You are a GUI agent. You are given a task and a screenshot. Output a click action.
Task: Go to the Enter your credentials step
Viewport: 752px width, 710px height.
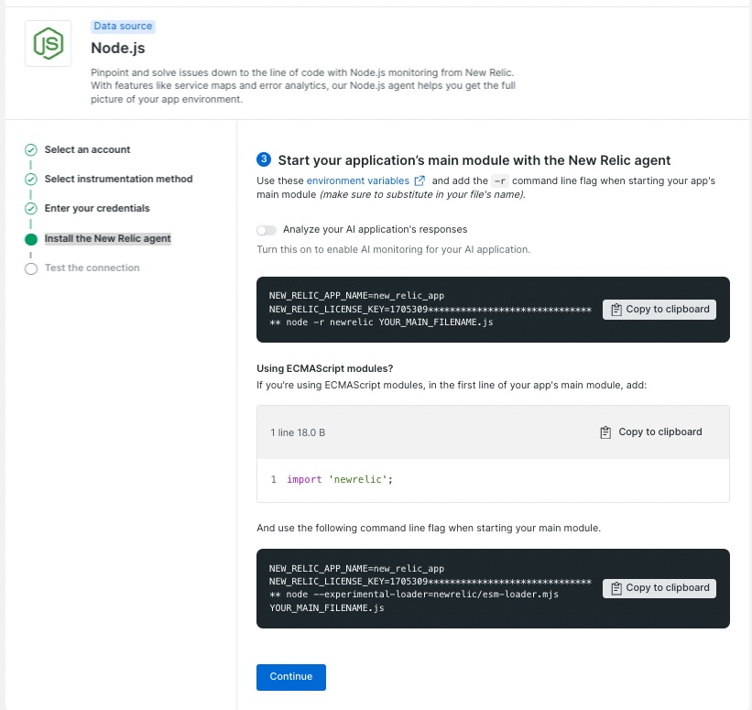97,208
